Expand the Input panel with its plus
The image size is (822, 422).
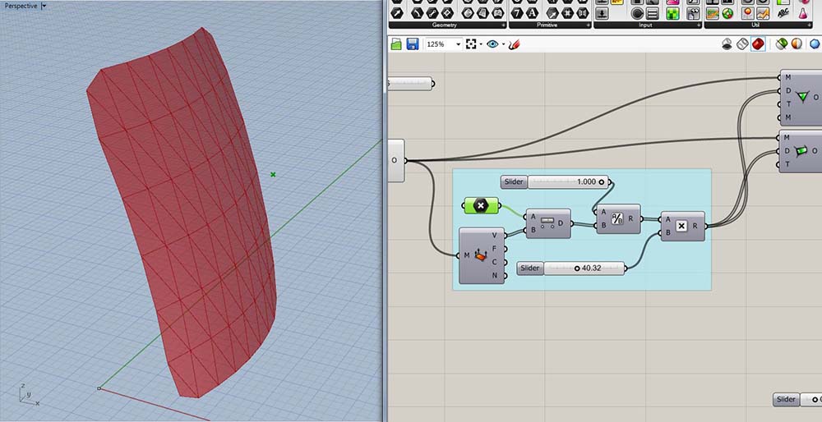tap(698, 25)
